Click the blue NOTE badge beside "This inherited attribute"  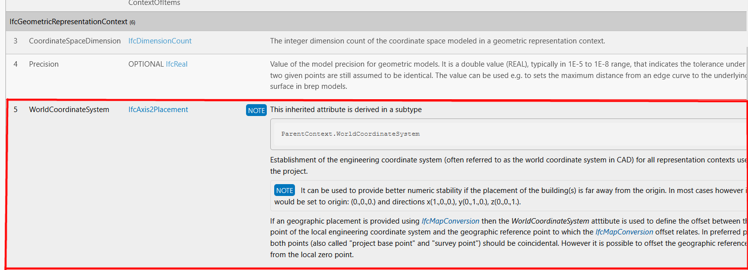coord(256,110)
